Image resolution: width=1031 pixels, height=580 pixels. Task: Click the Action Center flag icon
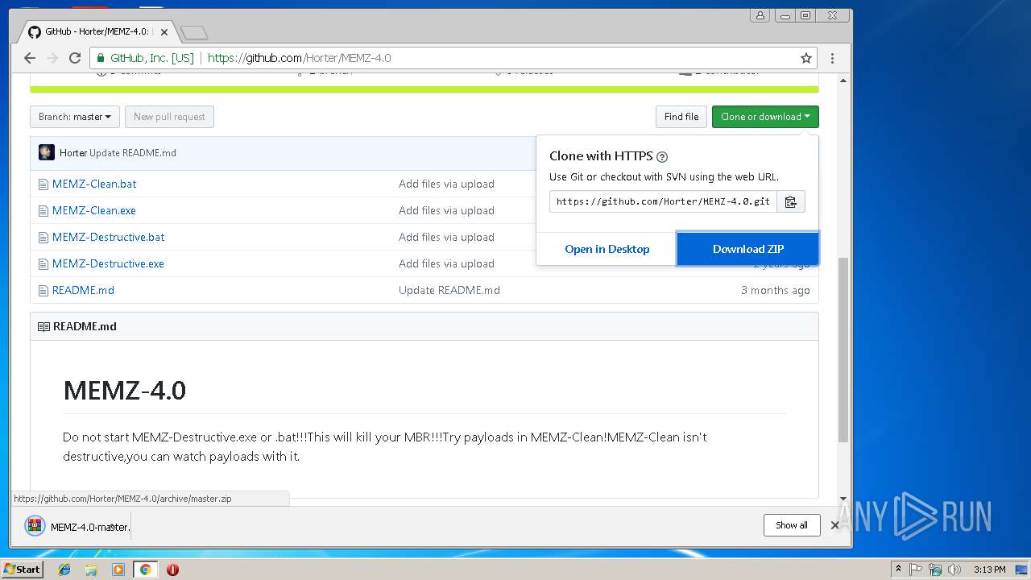(916, 570)
